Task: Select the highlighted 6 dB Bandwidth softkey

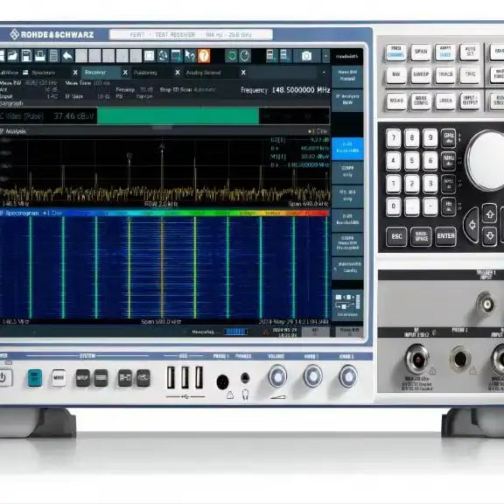Action: coord(347,148)
